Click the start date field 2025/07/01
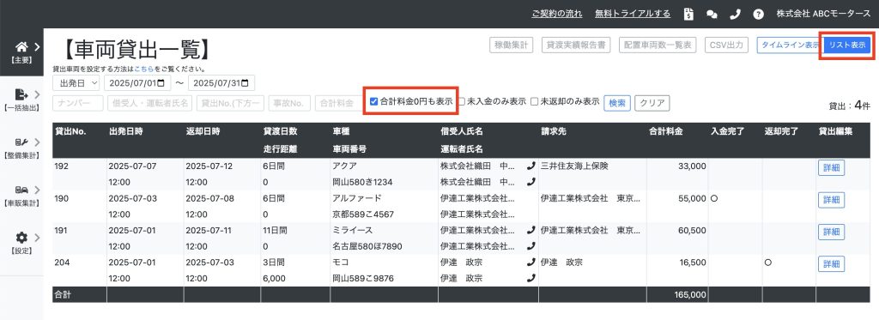Image resolution: width=879 pixels, height=320 pixels. [136, 83]
